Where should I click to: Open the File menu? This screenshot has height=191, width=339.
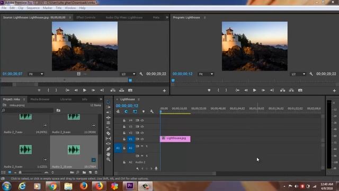pos(4,8)
